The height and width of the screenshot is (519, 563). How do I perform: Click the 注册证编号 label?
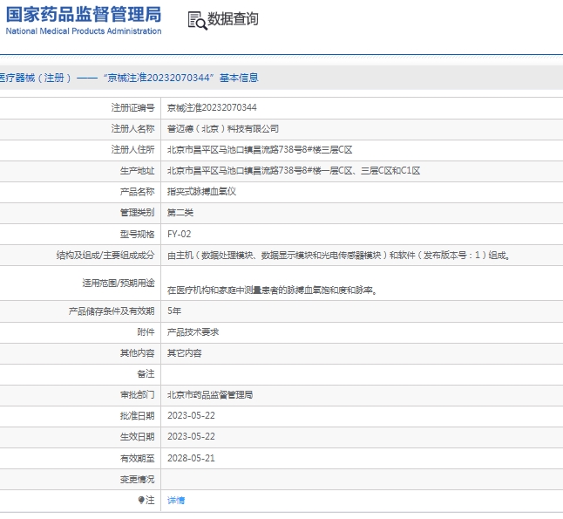(x=132, y=107)
